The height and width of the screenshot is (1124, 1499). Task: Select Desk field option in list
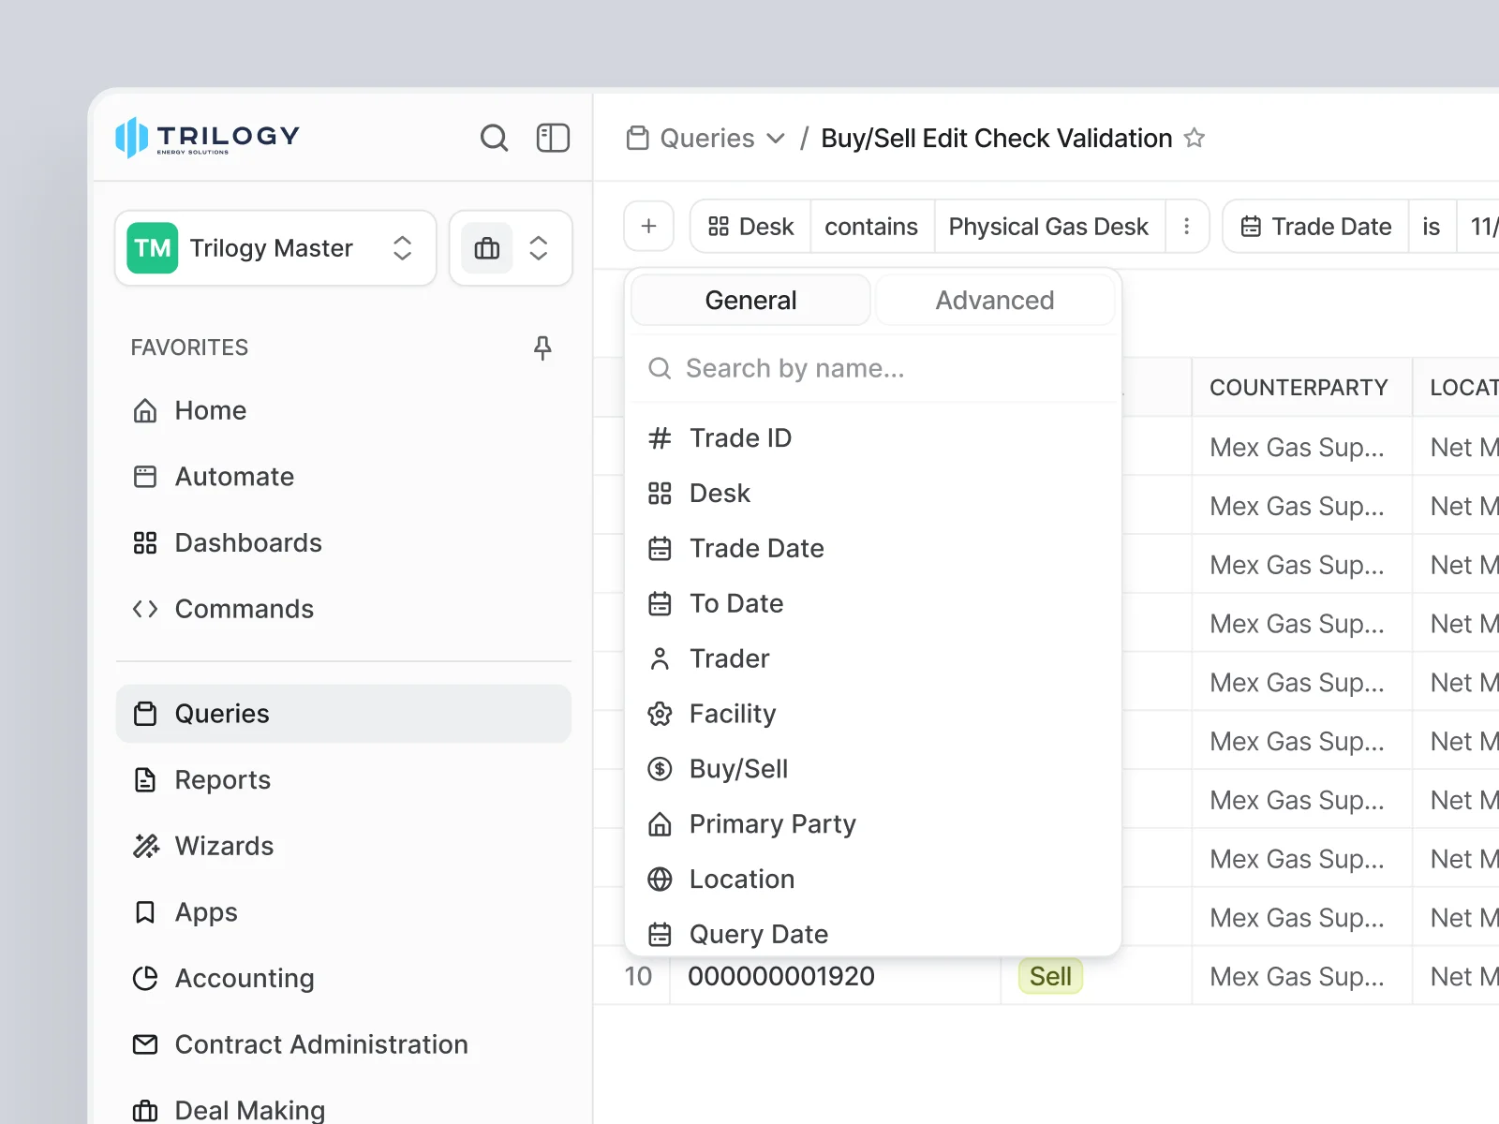[x=873, y=494]
